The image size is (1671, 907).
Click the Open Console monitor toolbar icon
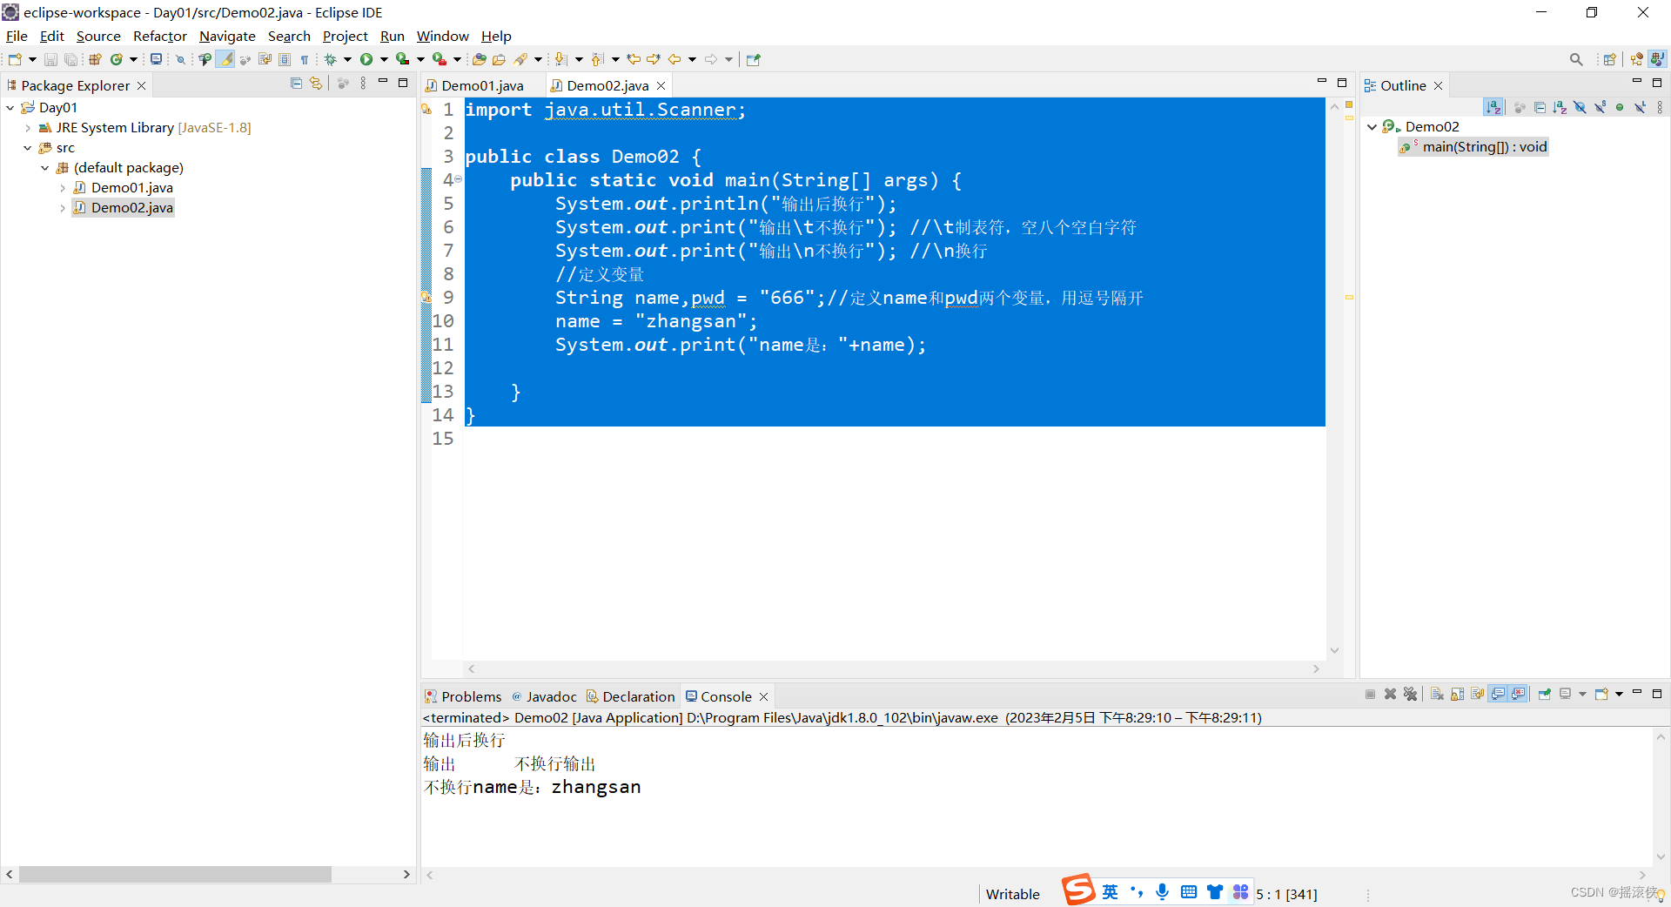pos(156,59)
